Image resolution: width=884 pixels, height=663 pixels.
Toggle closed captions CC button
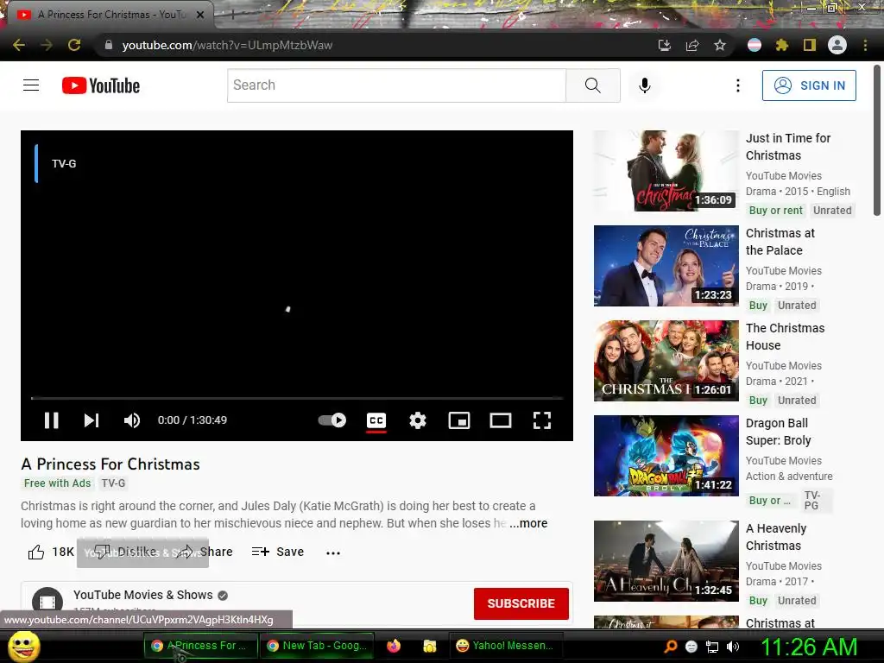point(376,420)
